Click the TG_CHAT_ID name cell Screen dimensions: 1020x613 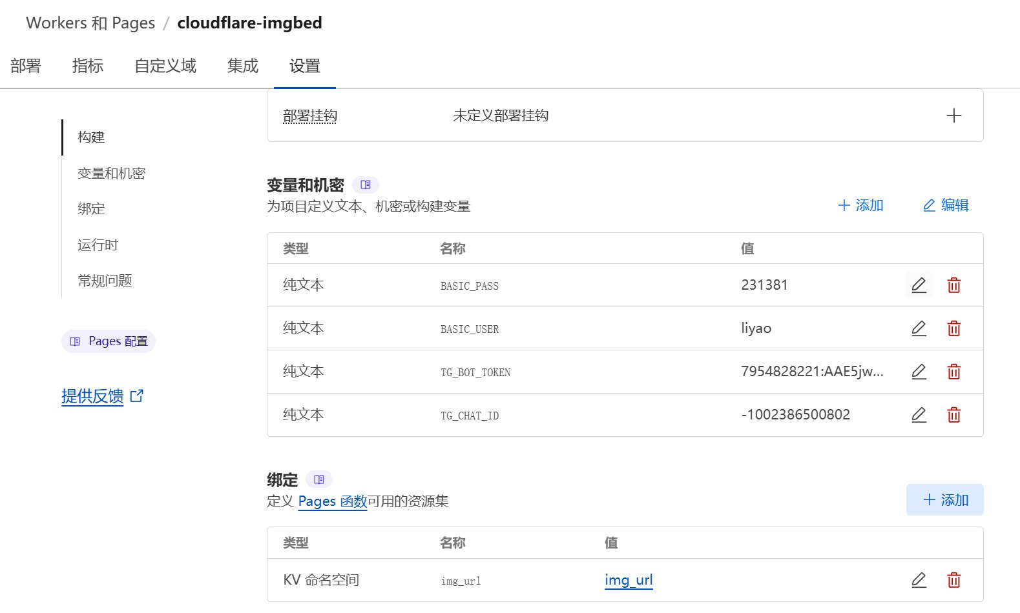(470, 416)
